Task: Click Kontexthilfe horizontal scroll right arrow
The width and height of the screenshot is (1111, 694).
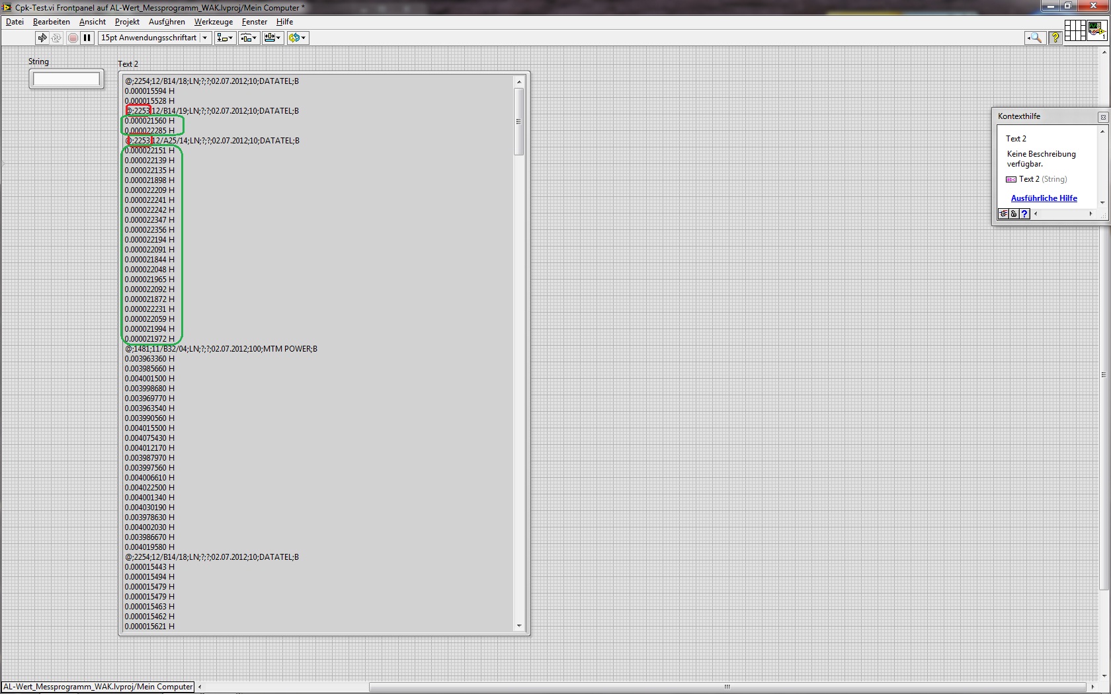Action: pos(1091,213)
